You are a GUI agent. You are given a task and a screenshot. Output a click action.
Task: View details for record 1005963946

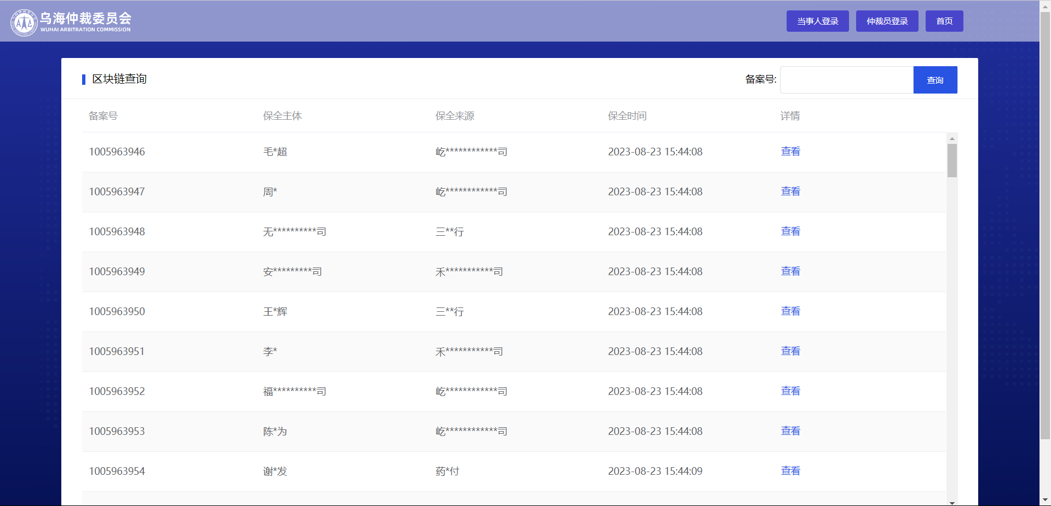point(790,152)
